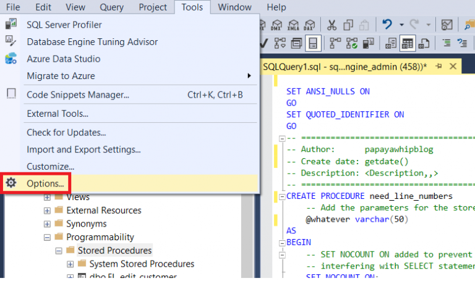This screenshot has width=475, height=281.
Task: Click Display Estimated Execution Plan icon
Action: click(x=280, y=44)
